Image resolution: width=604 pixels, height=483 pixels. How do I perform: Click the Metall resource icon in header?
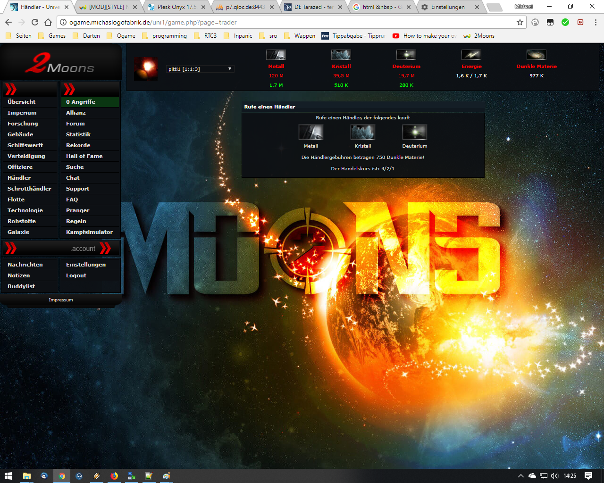point(276,55)
